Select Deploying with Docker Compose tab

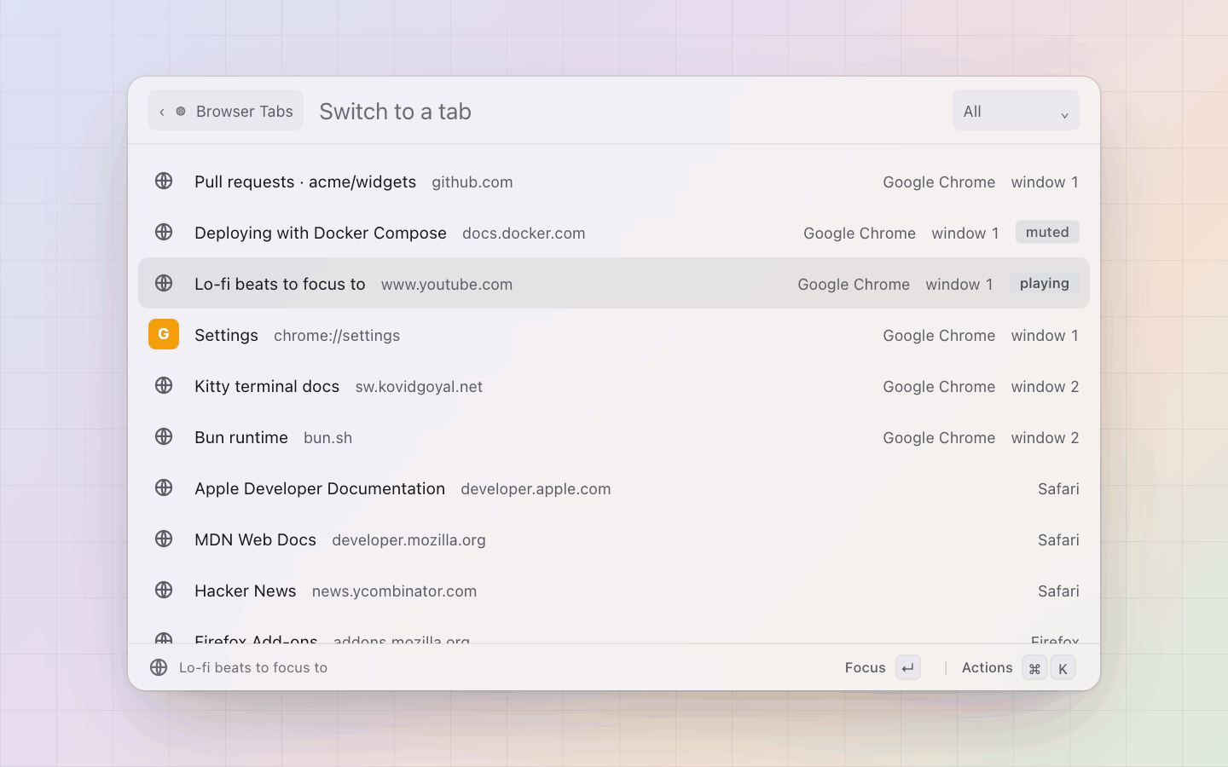(614, 232)
